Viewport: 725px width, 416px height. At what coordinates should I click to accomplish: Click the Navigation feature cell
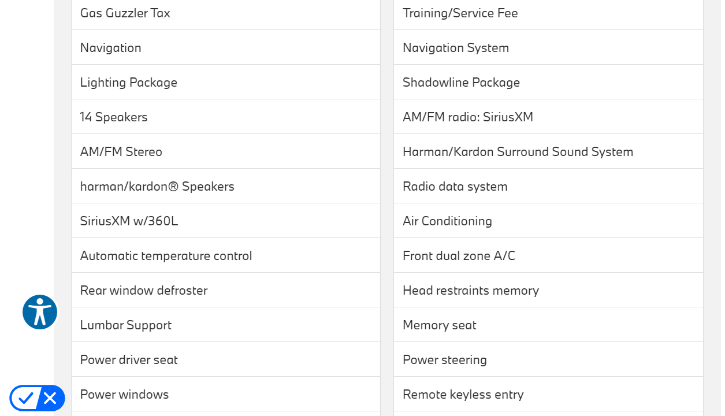click(x=111, y=47)
